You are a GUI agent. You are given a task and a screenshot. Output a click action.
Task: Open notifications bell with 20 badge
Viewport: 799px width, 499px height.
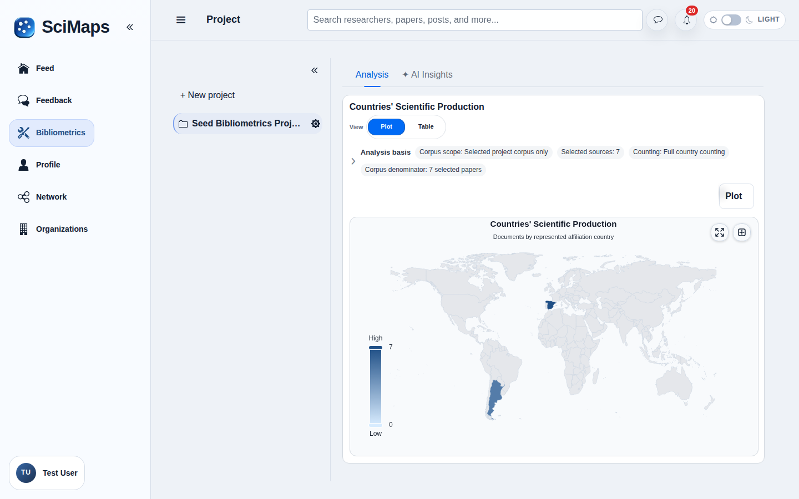pyautogui.click(x=686, y=20)
